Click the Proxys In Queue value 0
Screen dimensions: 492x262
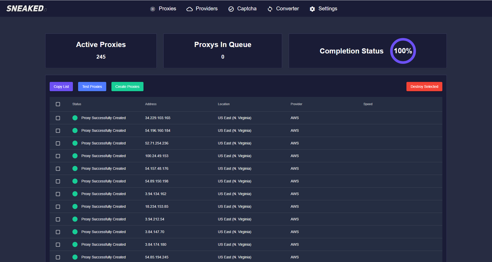click(223, 57)
